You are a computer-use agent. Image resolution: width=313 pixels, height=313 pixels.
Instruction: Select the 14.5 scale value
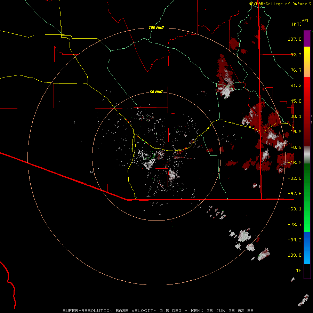296,132
